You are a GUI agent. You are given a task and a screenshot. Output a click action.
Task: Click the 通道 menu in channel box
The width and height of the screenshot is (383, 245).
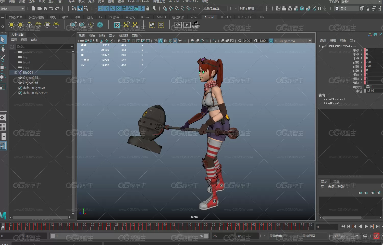(x=323, y=40)
